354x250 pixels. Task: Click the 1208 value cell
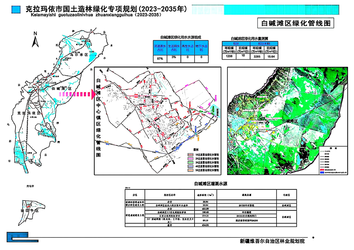[x=229, y=56]
